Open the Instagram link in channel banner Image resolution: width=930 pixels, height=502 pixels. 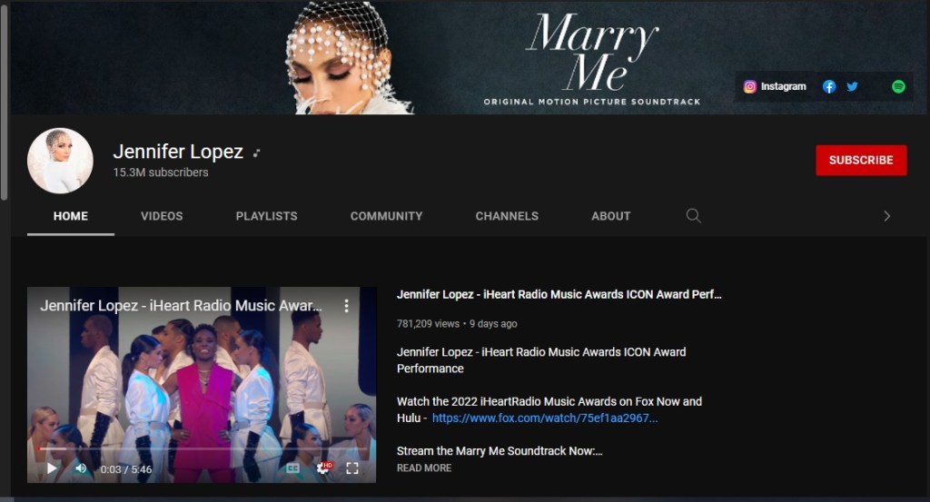tap(775, 87)
